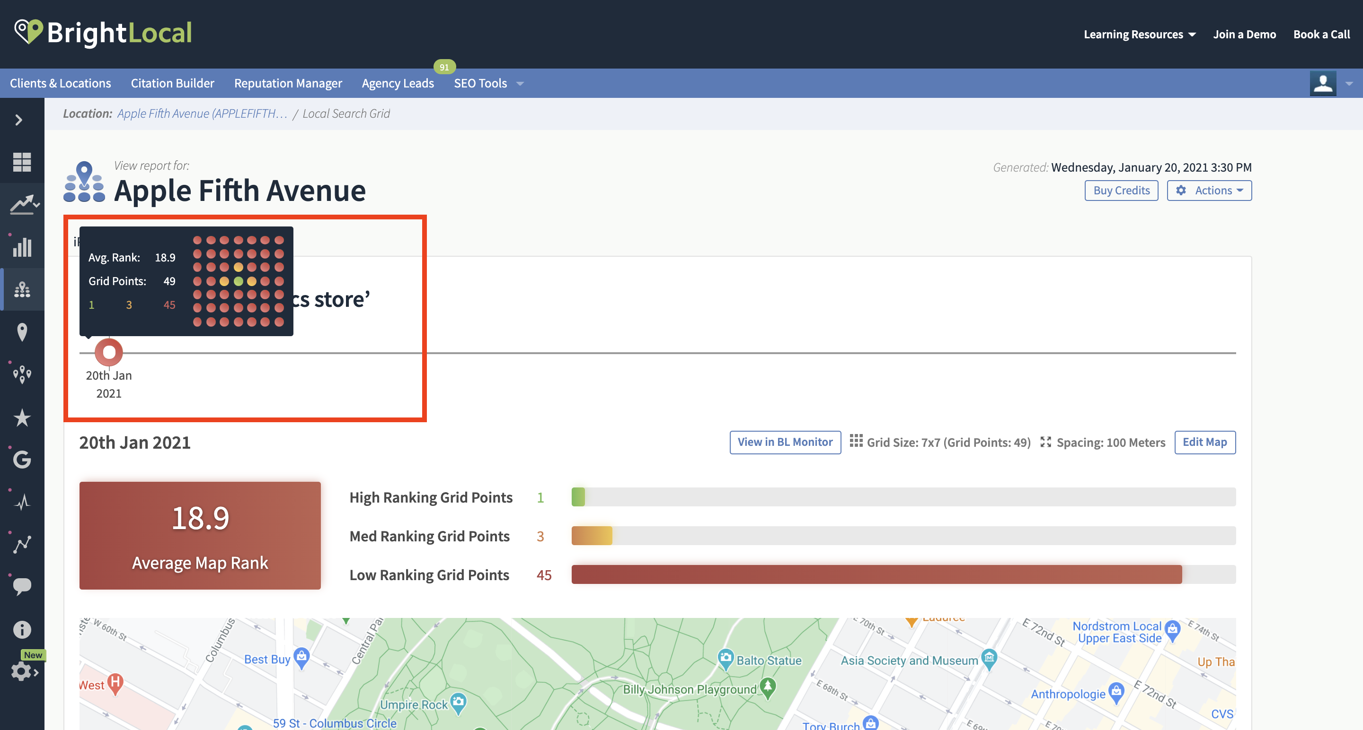
Task: Click the Apple Fifth Avenue report title
Action: 240,190
